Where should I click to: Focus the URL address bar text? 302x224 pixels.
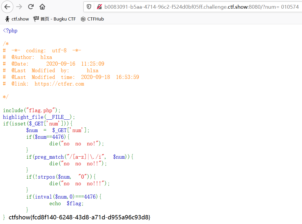201,7
